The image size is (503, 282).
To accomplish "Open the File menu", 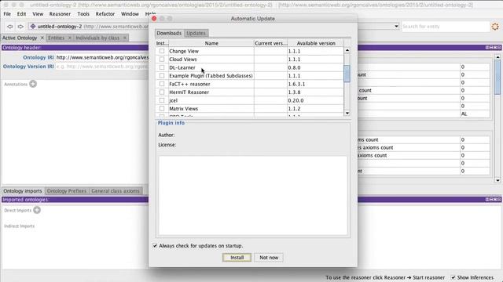I will click(7, 14).
